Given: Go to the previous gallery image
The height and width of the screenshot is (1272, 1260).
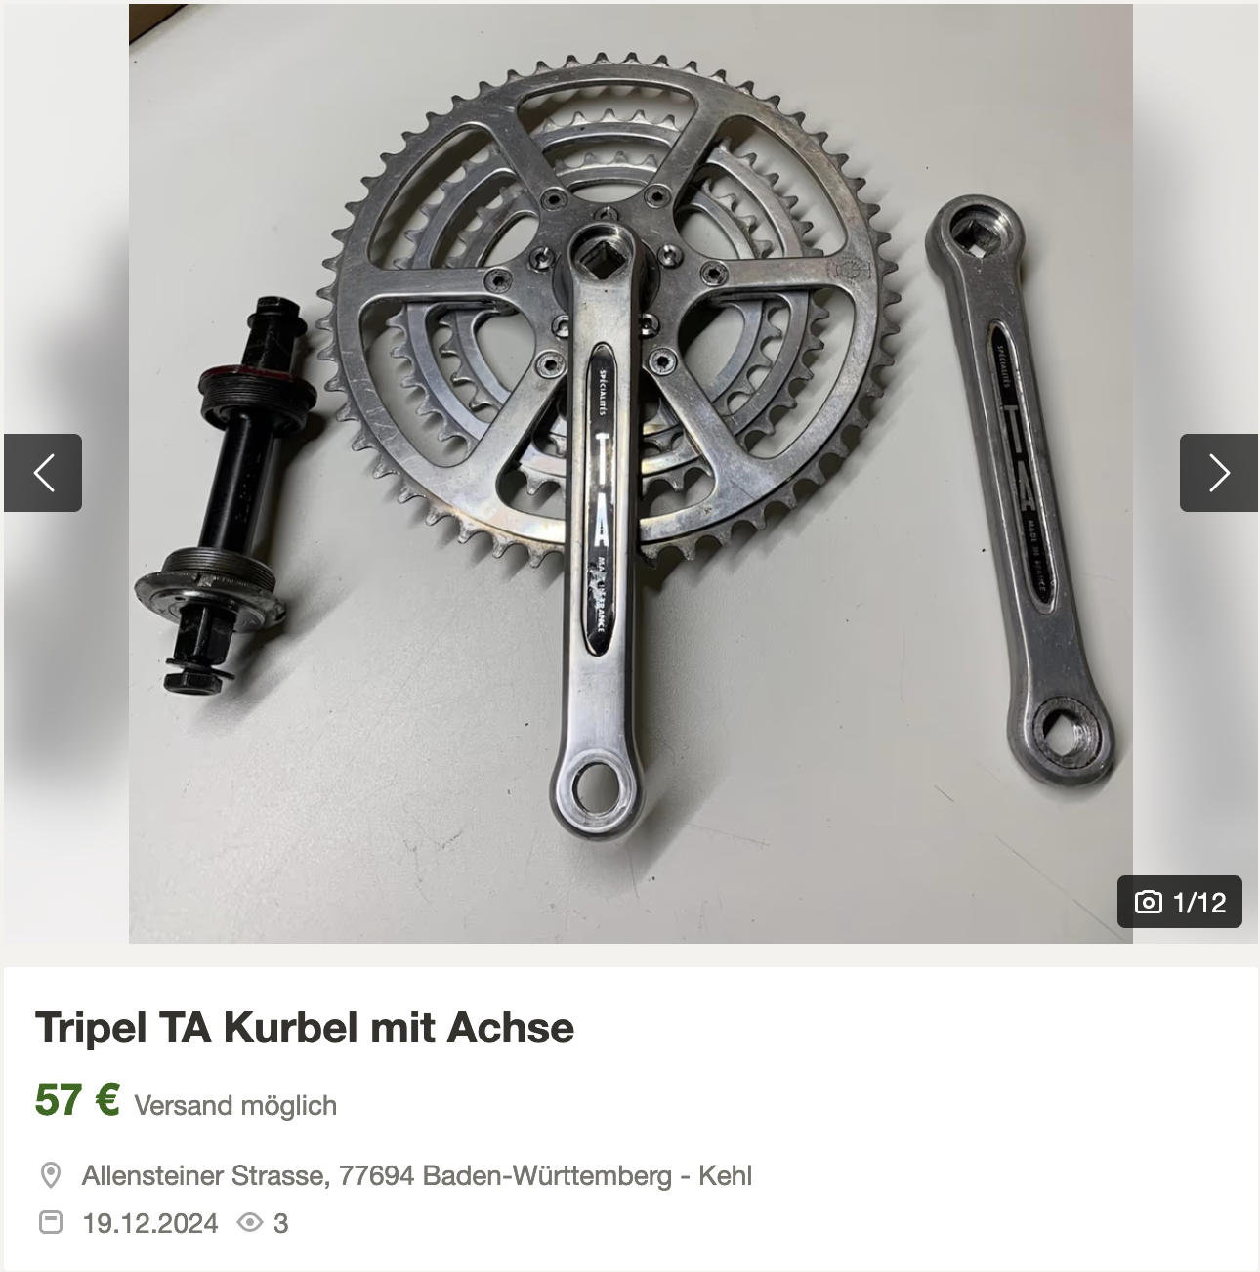Looking at the screenshot, I should coord(43,473).
